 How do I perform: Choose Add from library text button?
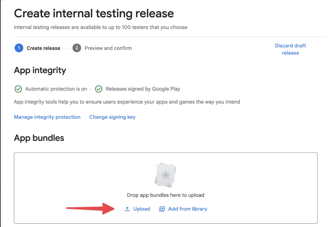(187, 209)
